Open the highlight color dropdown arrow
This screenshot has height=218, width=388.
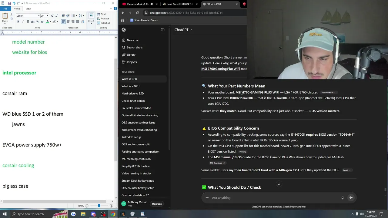point(58,21)
